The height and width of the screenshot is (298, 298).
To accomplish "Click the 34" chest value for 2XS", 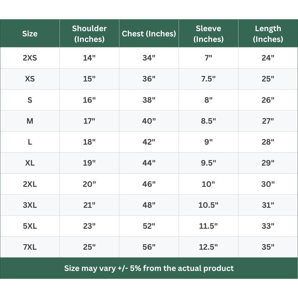I will pyautogui.click(x=149, y=58).
